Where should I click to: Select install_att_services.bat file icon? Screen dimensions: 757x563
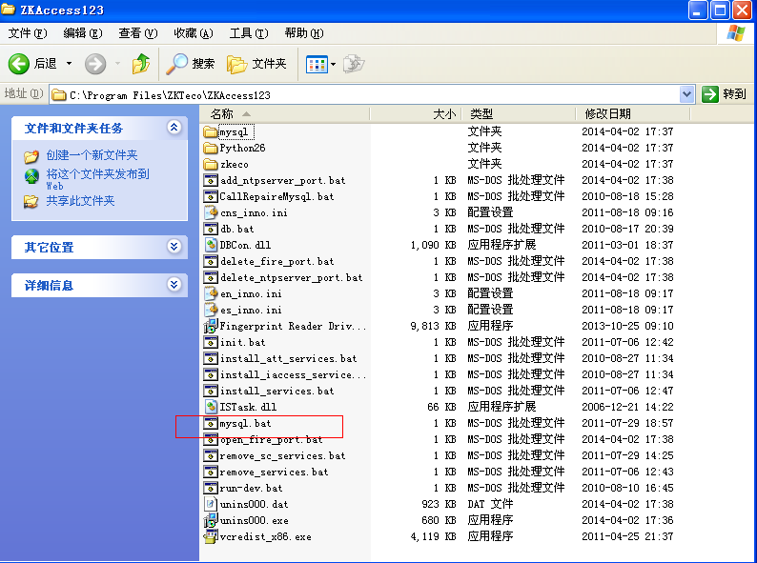[211, 358]
